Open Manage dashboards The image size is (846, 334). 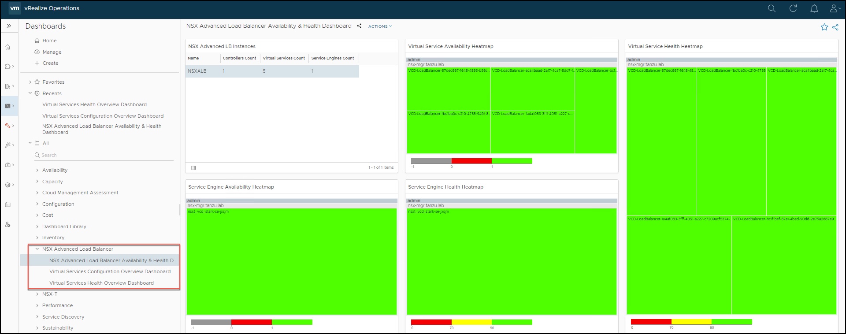point(52,52)
